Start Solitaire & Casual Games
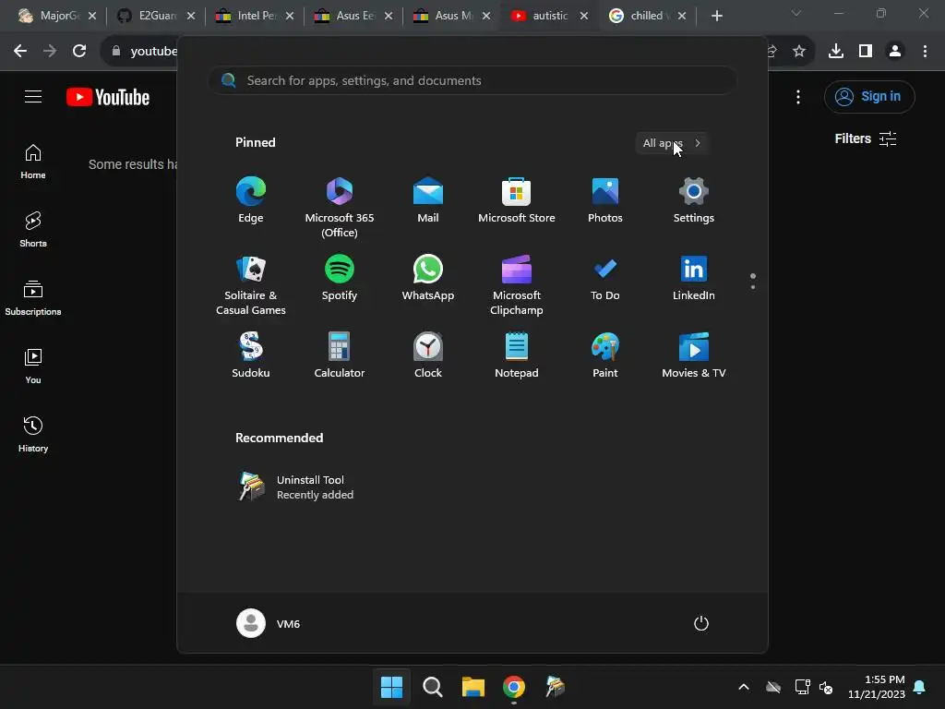The height and width of the screenshot is (709, 945). pyautogui.click(x=251, y=284)
